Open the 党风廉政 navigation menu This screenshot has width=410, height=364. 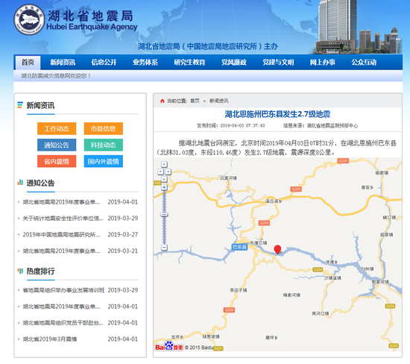pyautogui.click(x=234, y=62)
